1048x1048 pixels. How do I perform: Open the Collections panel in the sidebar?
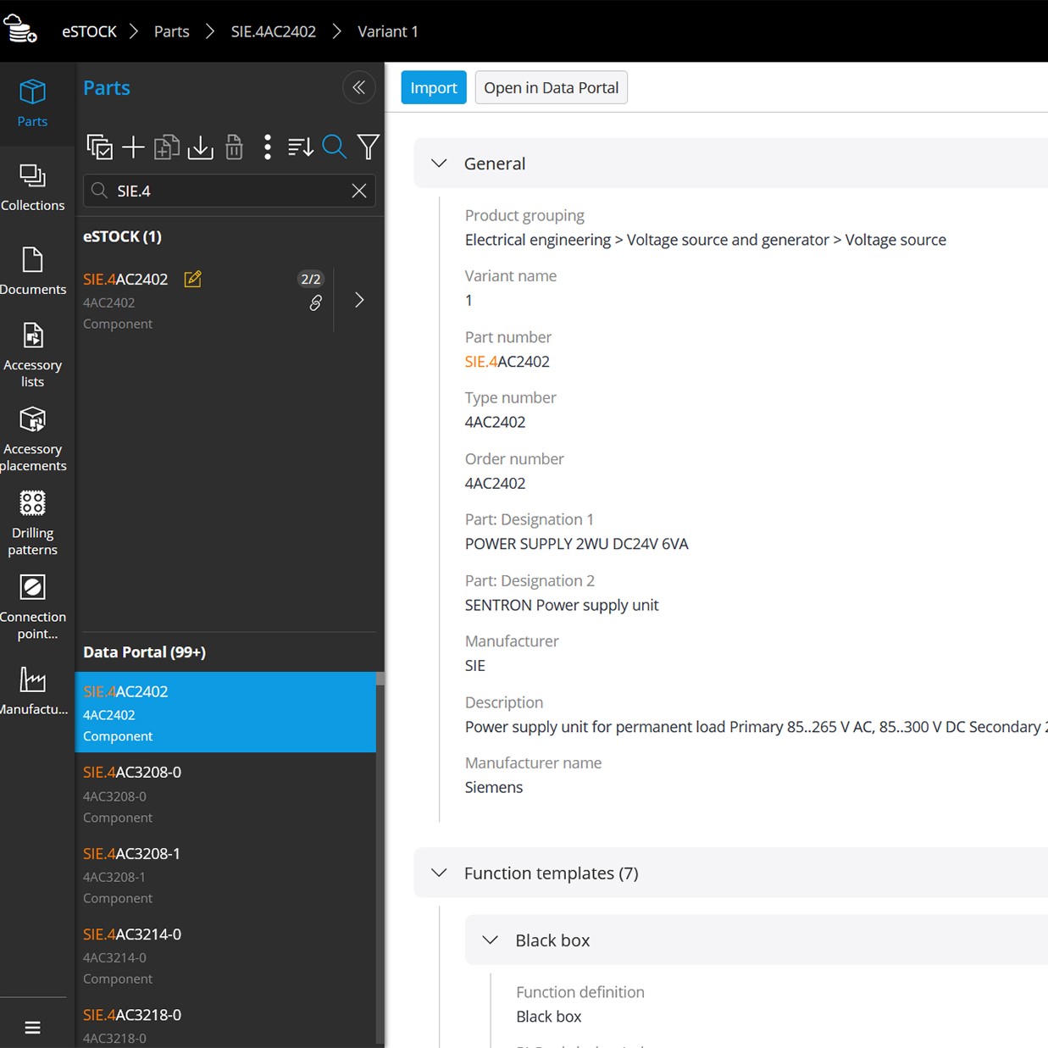(x=33, y=185)
